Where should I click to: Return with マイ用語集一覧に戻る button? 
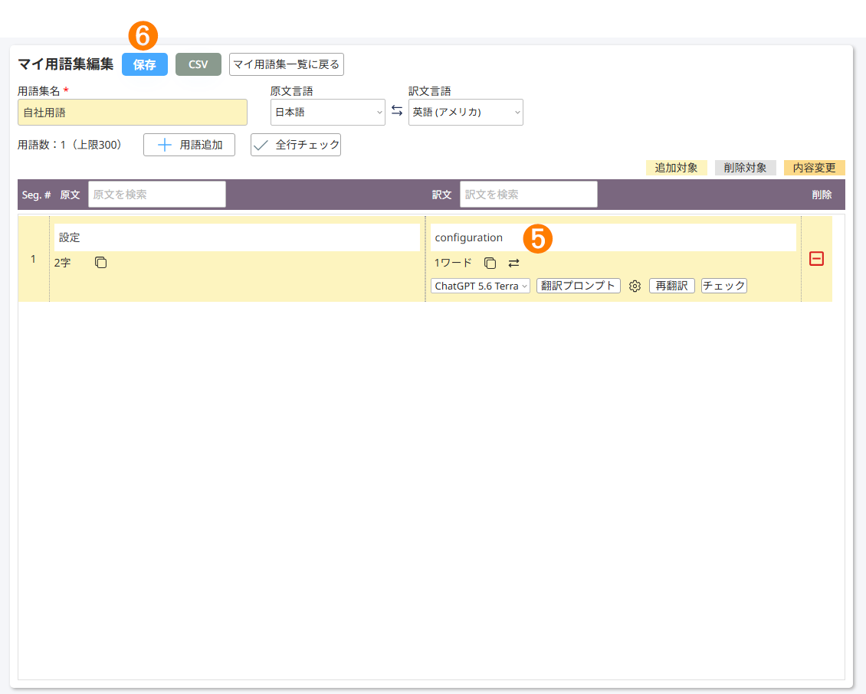286,64
